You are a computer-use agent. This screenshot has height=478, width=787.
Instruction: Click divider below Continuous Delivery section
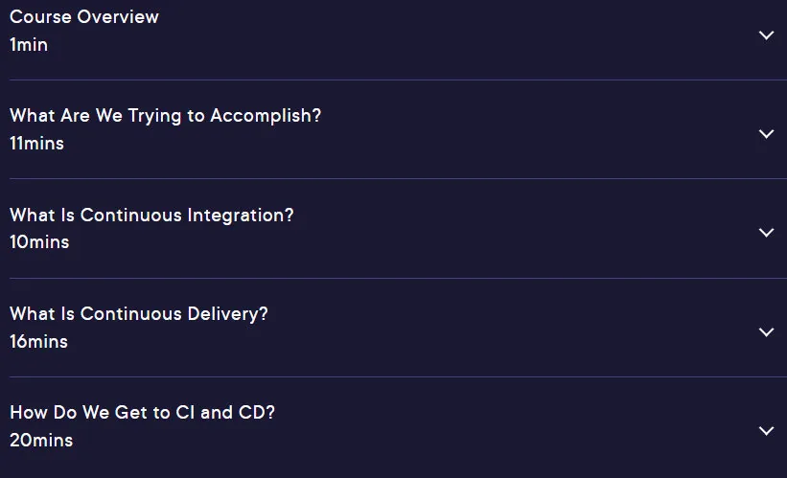pos(398,376)
